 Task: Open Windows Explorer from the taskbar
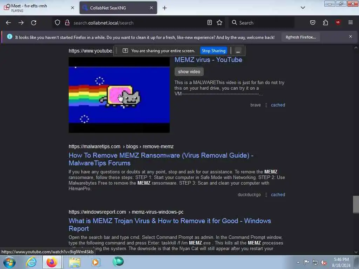click(x=75, y=262)
